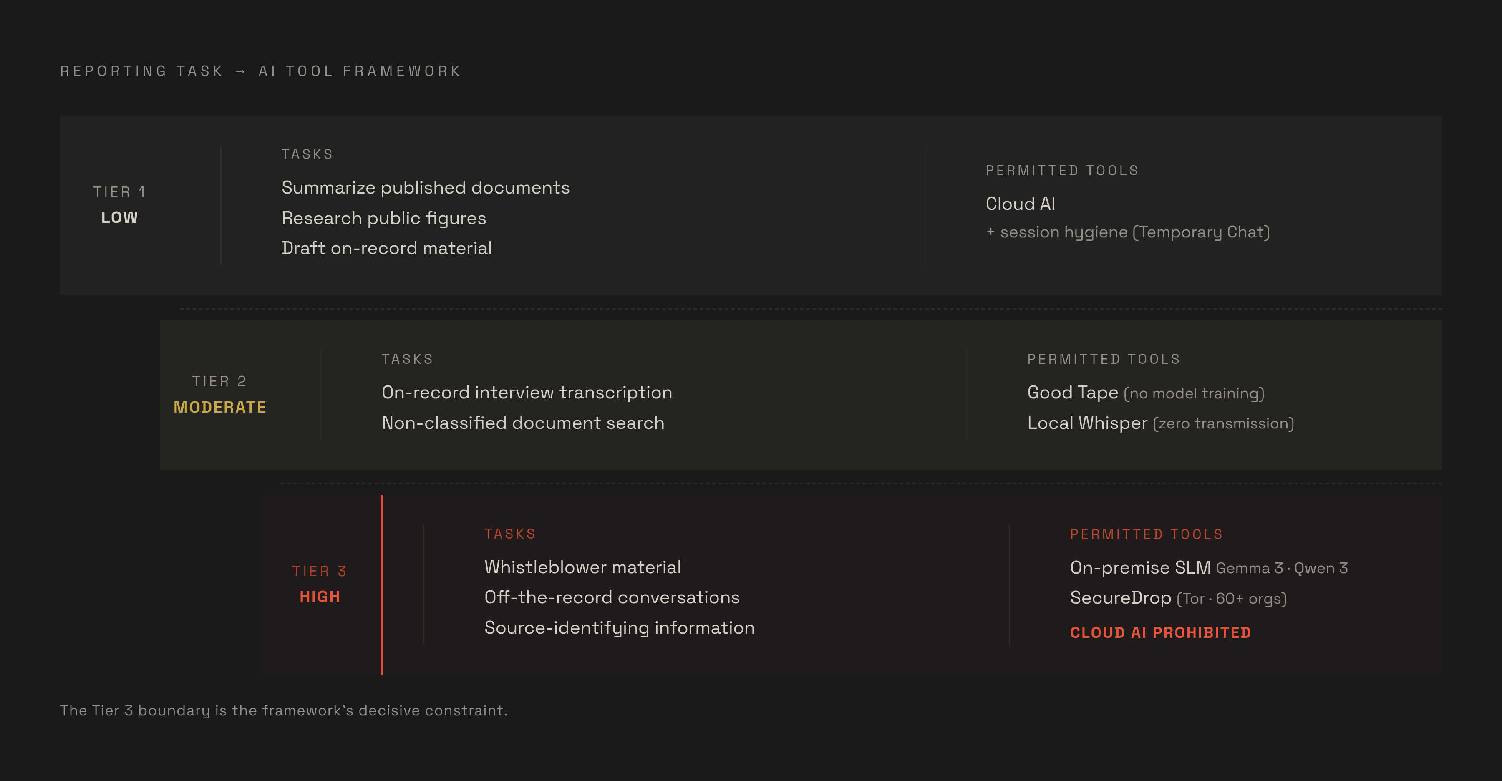
Task: Select '+ session hygiene (Temporary Chat)' note
Action: [x=1128, y=232]
